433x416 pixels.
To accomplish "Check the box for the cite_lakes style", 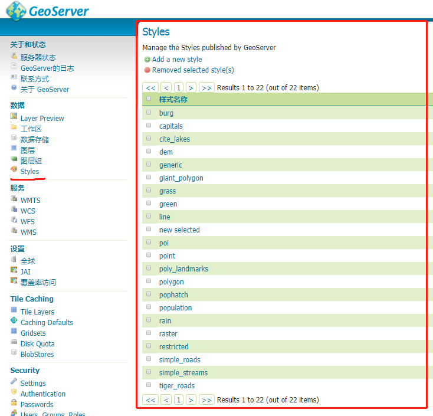I will (x=149, y=138).
